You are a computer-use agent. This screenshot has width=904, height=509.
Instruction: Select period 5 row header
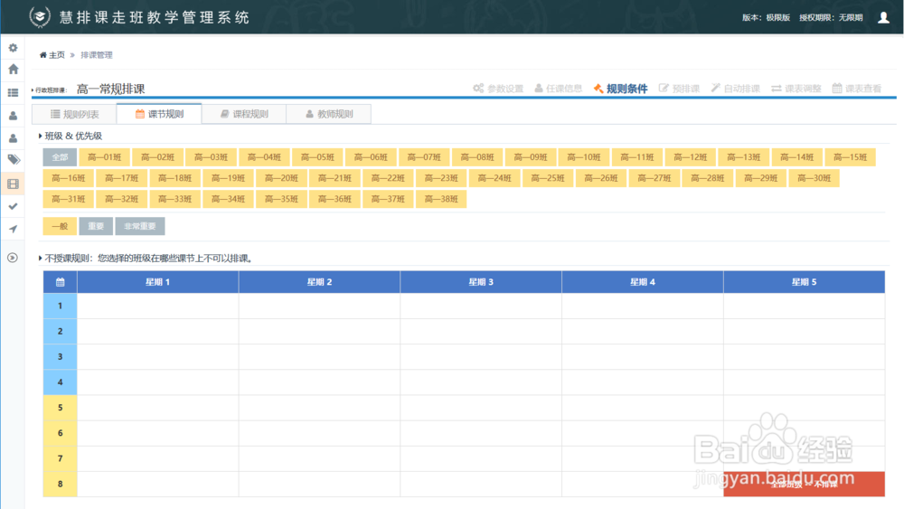60,408
